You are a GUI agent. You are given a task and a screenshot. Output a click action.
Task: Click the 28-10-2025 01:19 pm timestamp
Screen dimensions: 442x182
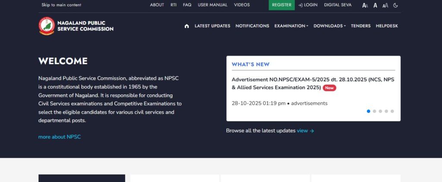click(259, 104)
